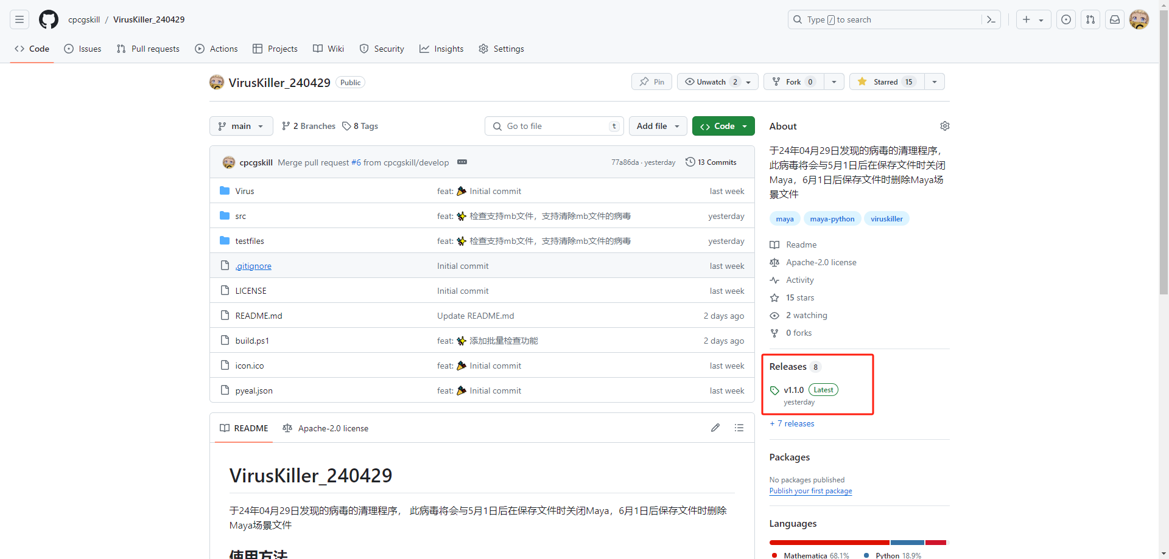Viewport: 1169px width, 559px height.
Task: Click the LICENSE file icon
Action: pyautogui.click(x=225, y=290)
